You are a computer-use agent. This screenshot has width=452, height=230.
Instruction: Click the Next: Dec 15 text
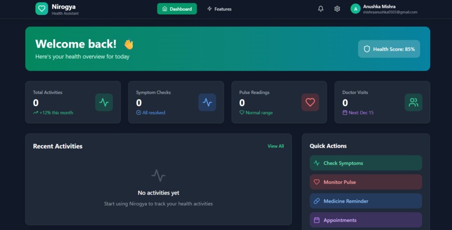[361, 113]
